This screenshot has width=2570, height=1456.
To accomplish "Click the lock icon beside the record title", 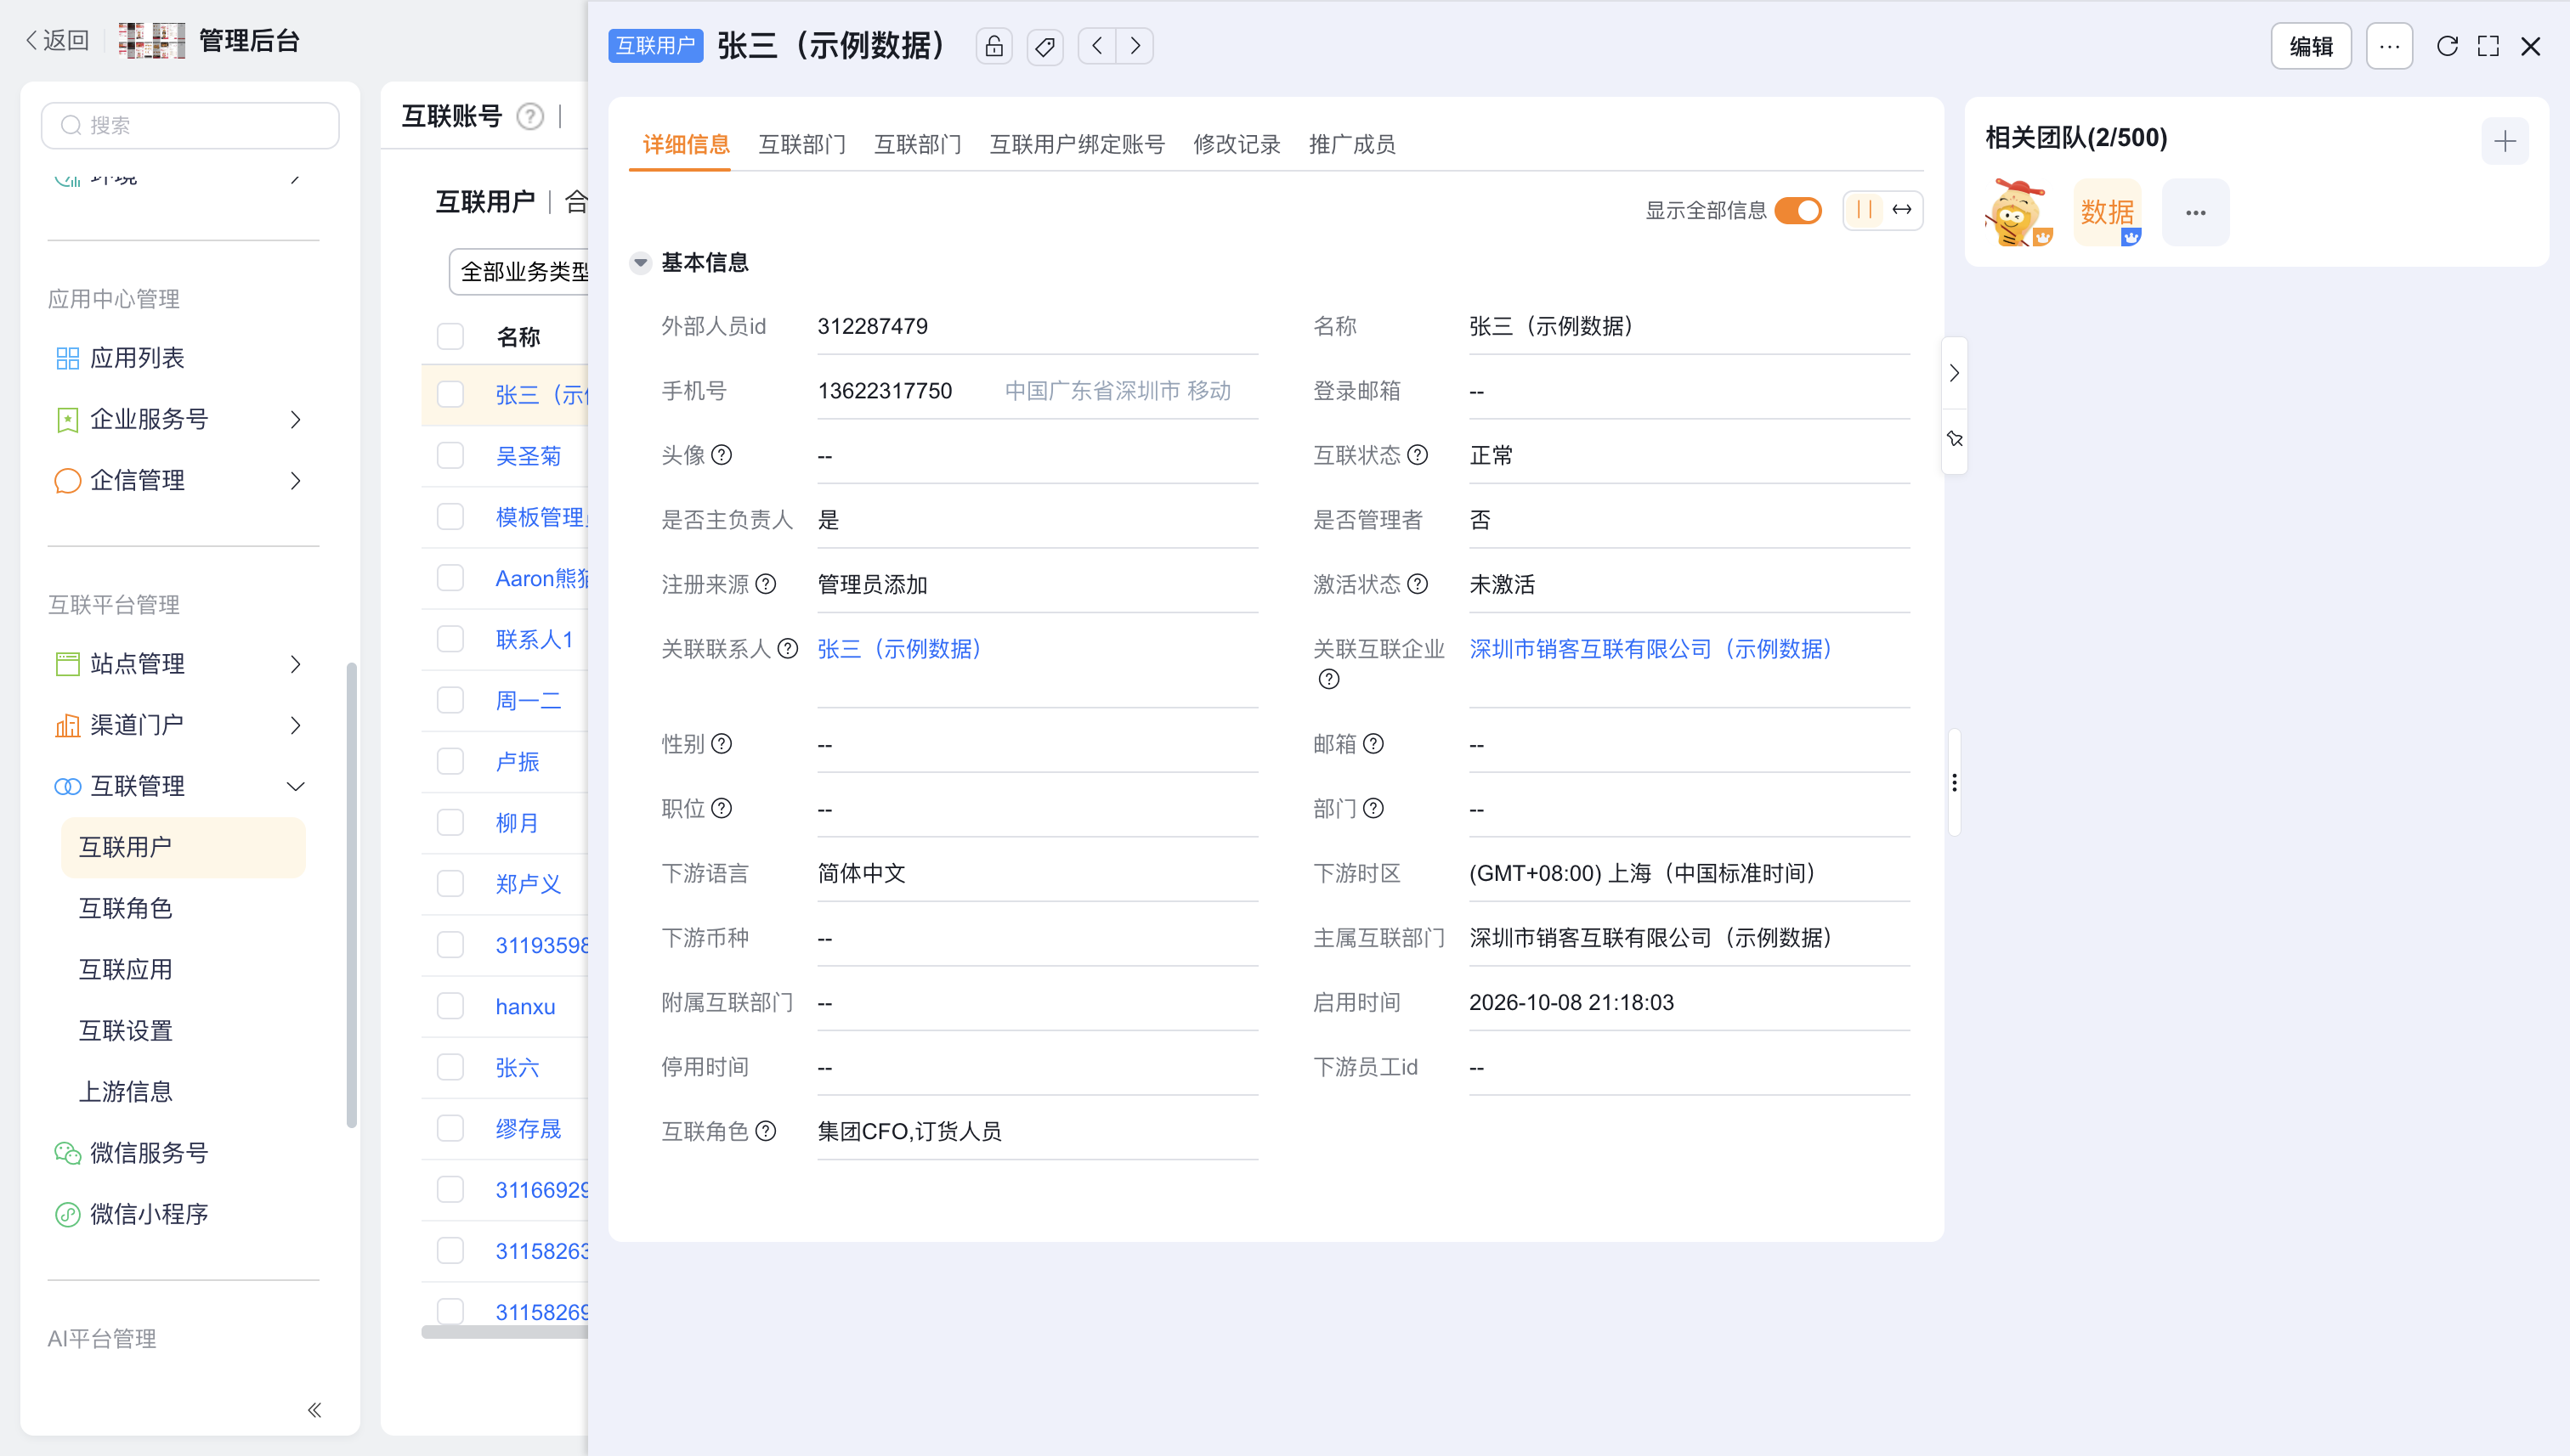I will pos(993,46).
